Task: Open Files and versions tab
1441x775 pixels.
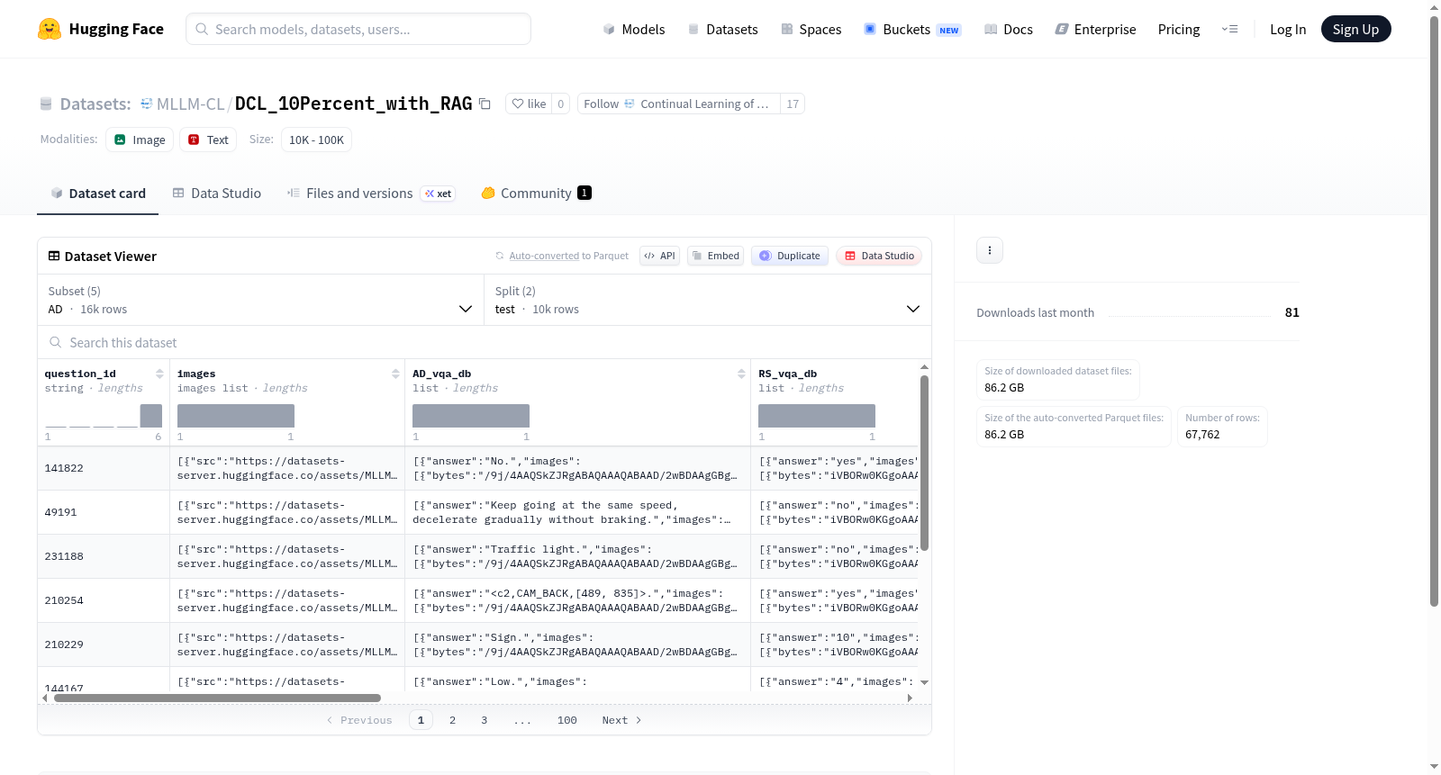Action: pos(371,193)
